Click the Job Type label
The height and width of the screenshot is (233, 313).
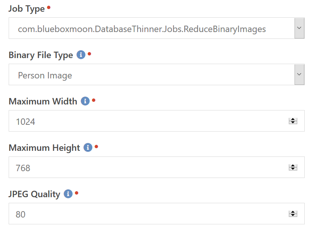tap(26, 9)
